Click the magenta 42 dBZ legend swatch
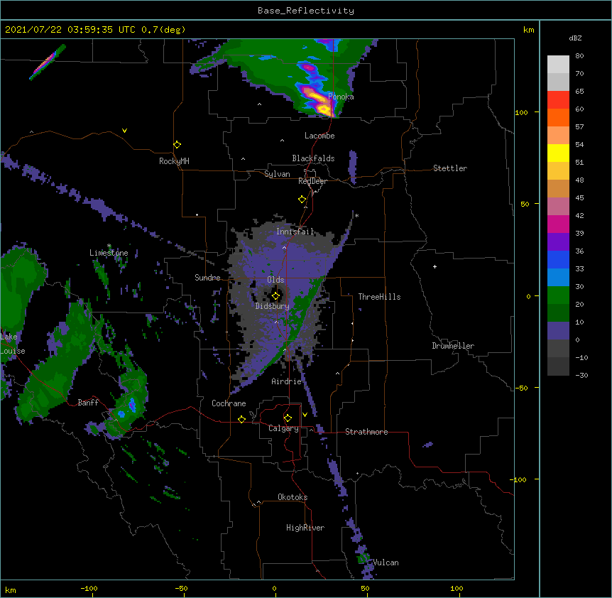Viewport: 612px width, 598px height. [558, 224]
